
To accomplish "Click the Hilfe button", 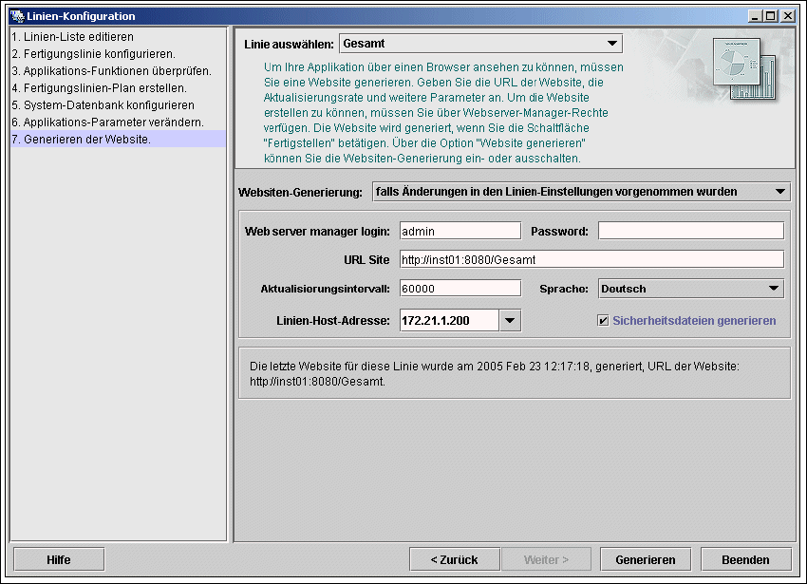I will (x=59, y=560).
